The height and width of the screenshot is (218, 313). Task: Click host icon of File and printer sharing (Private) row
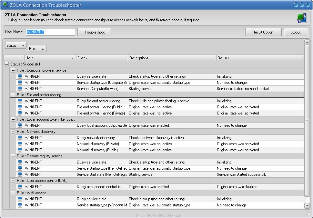20,113
